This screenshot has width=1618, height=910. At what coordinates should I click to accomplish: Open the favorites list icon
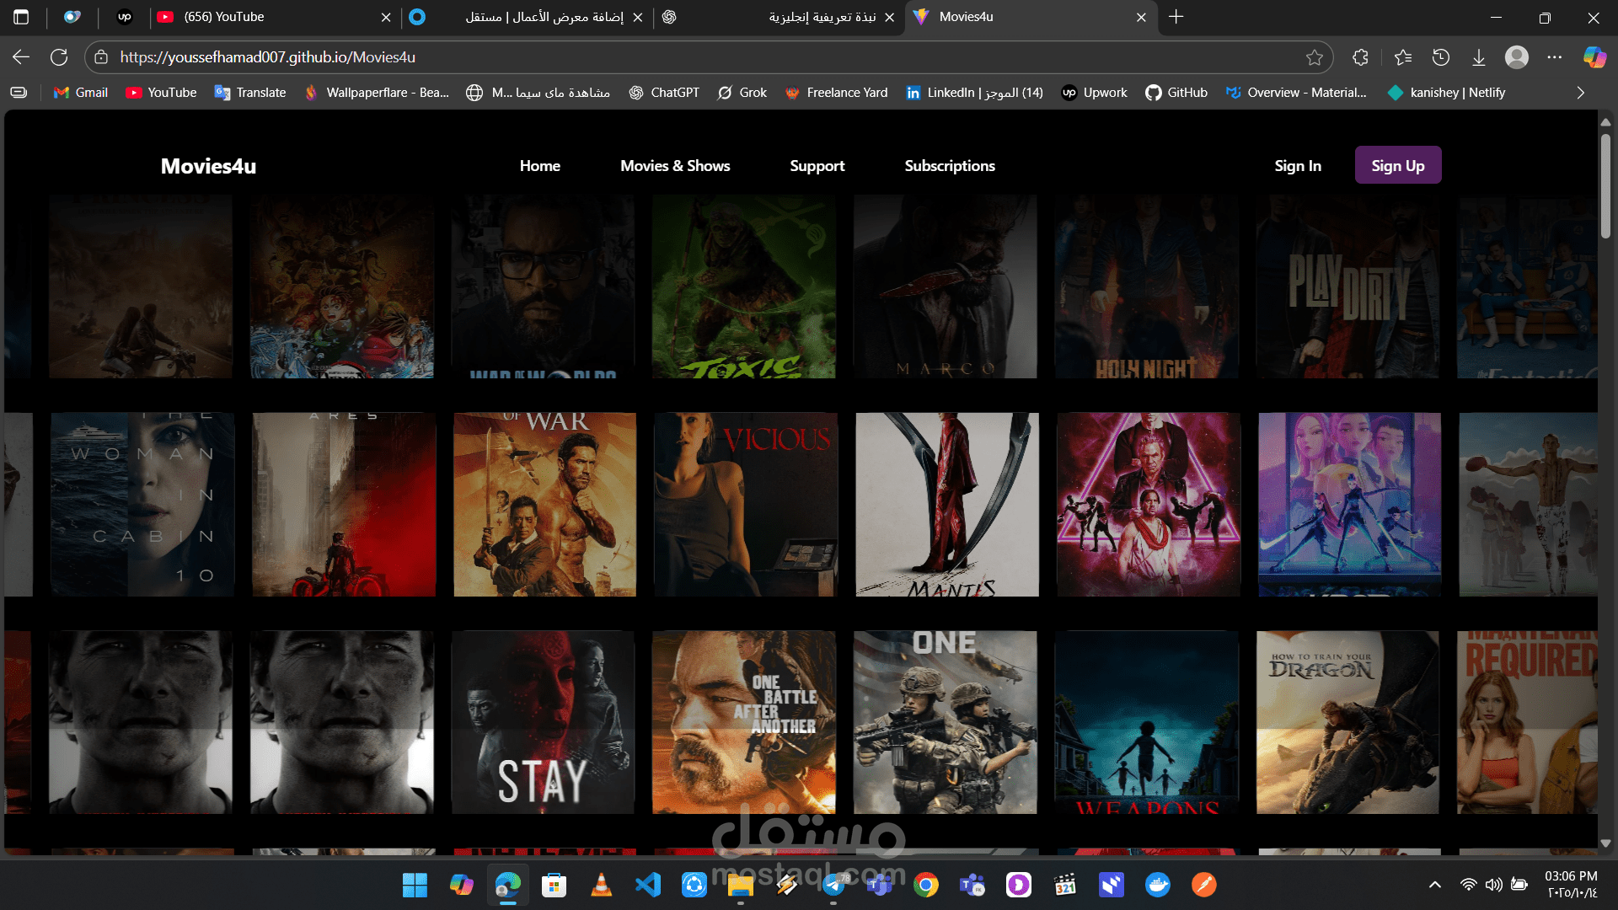coord(1402,57)
